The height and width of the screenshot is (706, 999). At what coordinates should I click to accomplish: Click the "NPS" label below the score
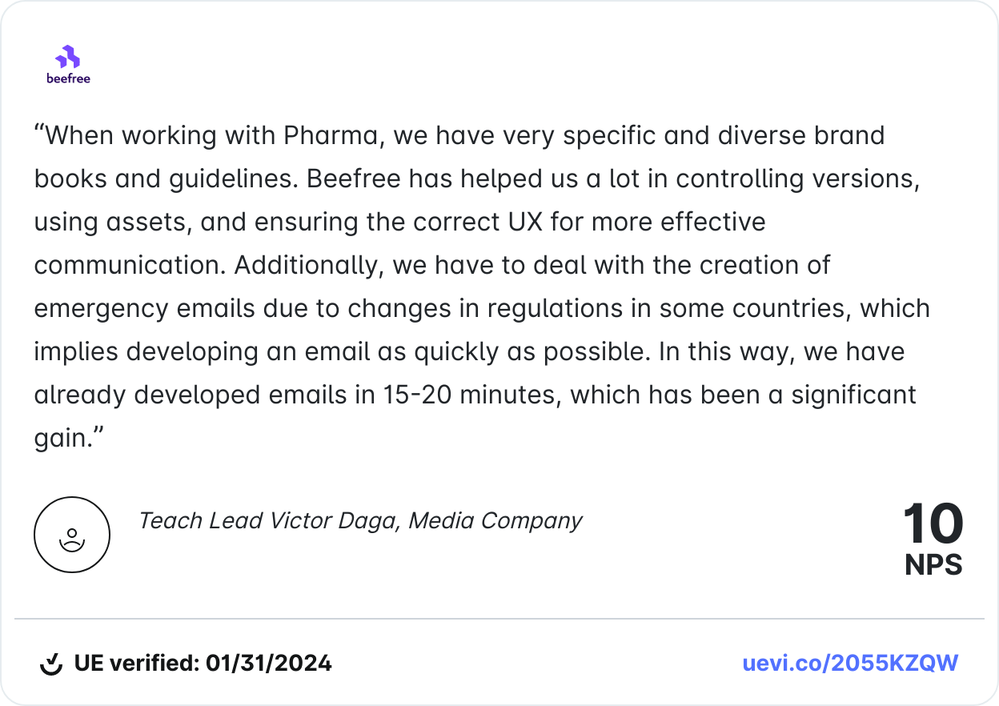point(933,565)
